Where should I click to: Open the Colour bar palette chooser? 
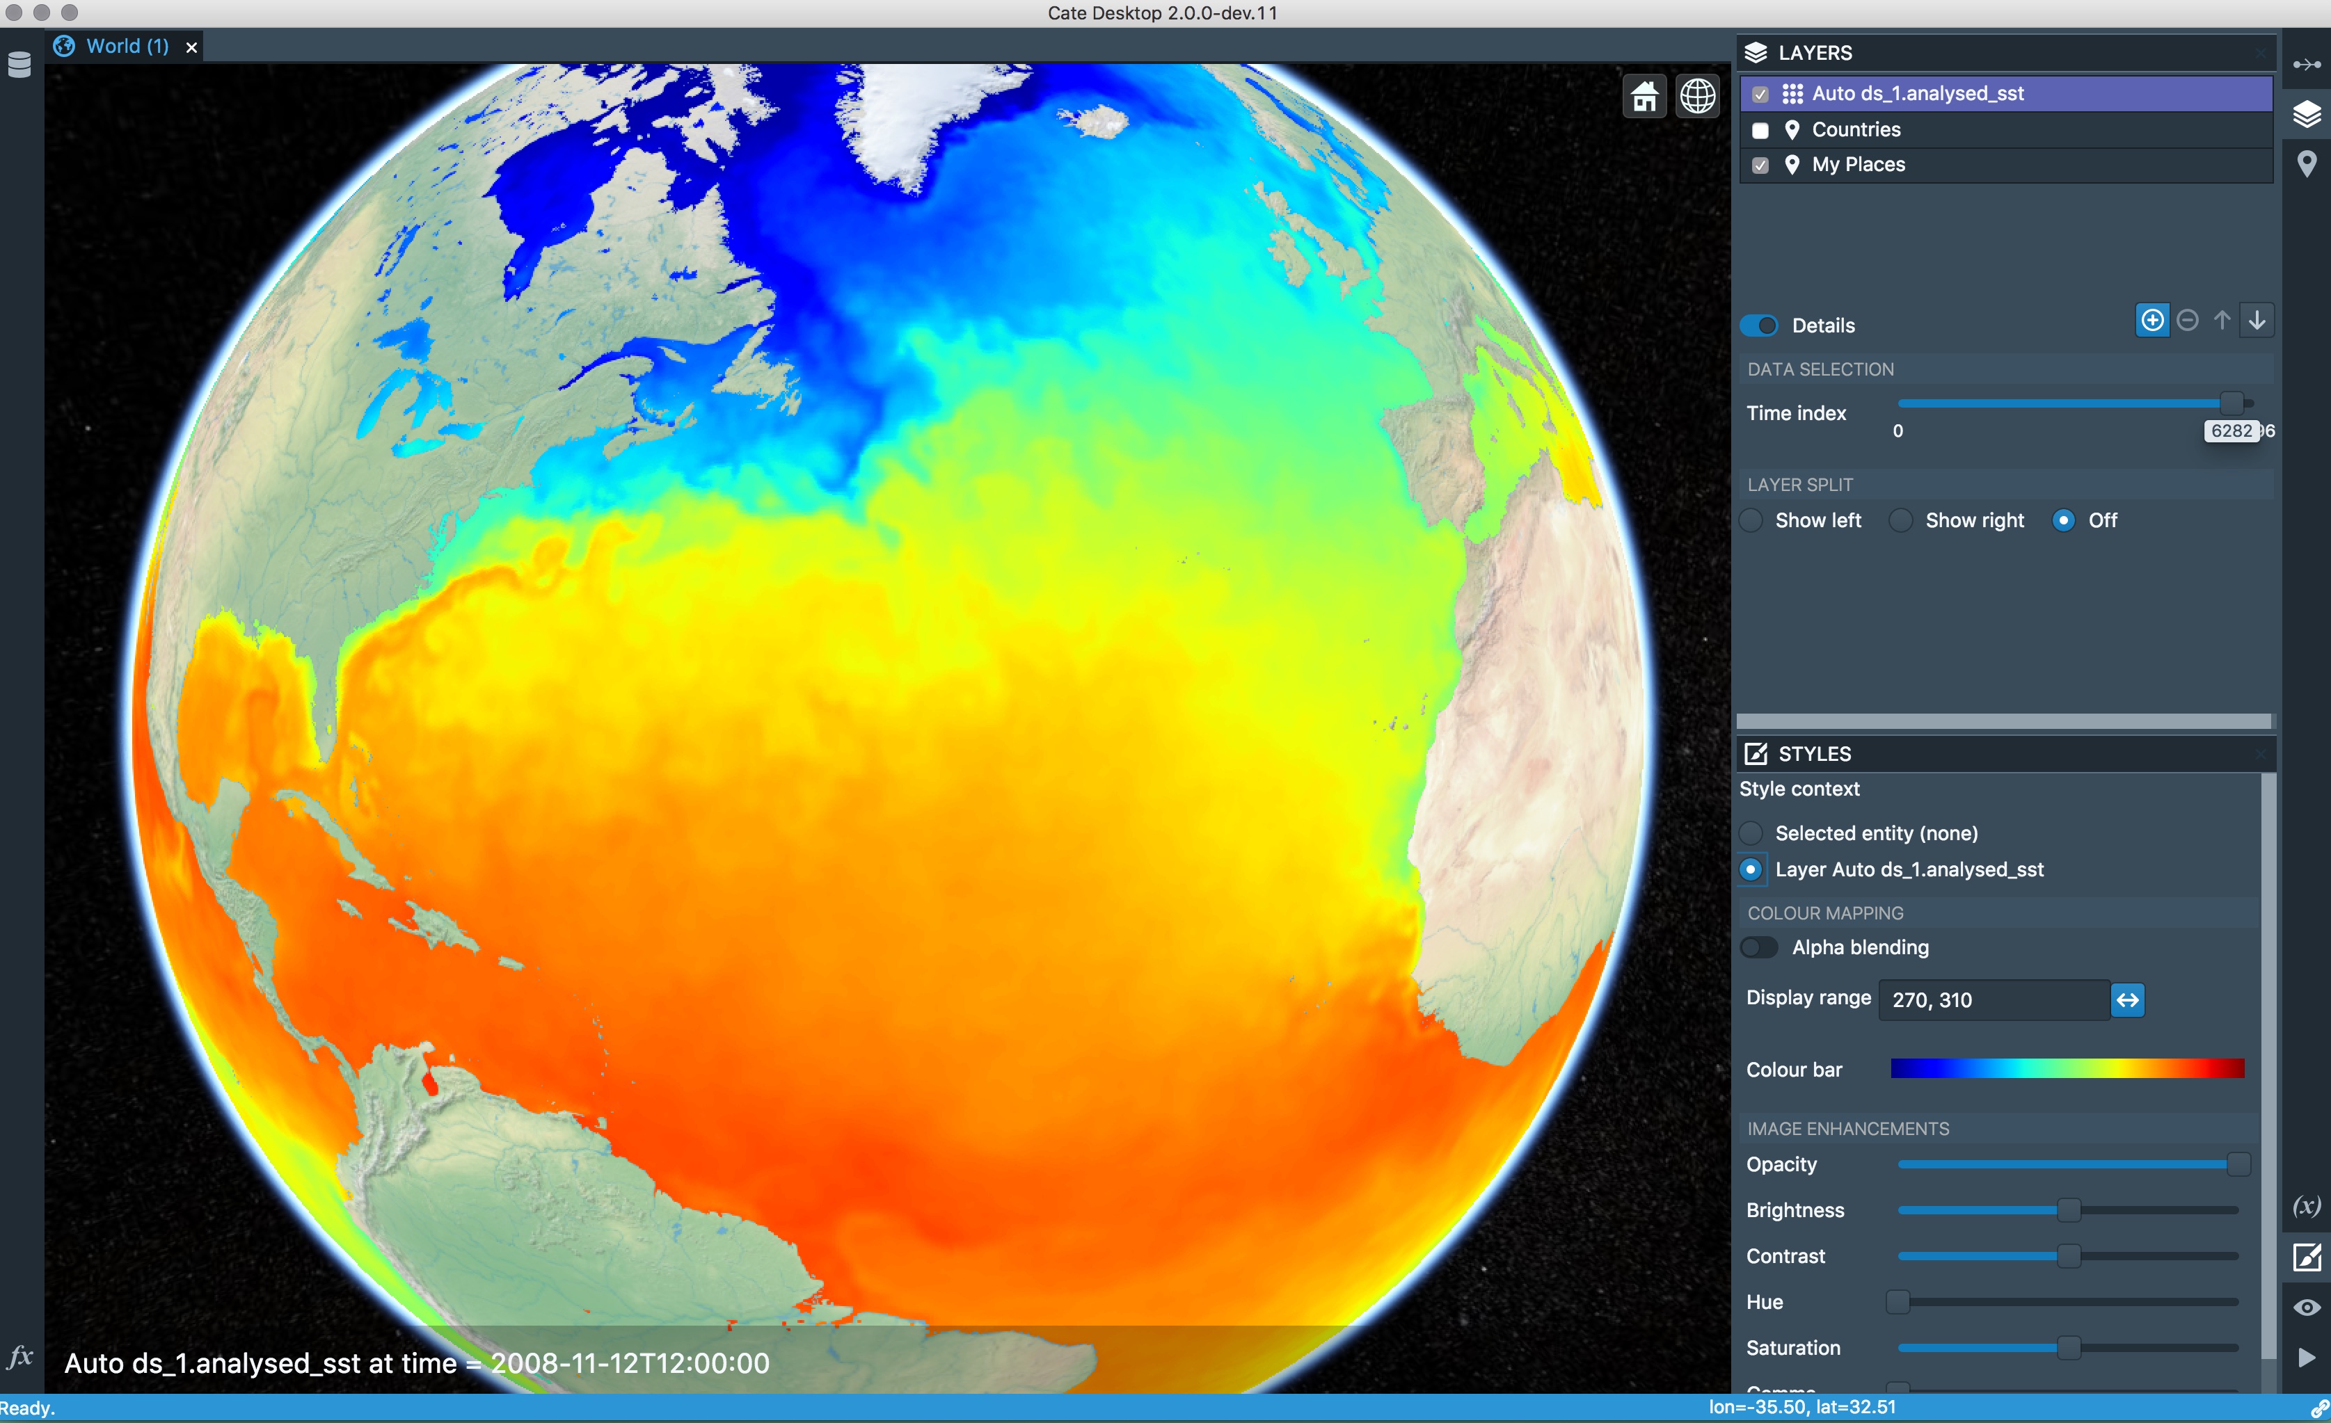point(2067,1068)
